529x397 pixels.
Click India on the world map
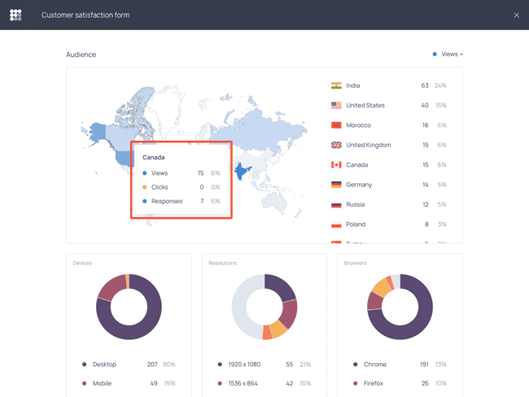pos(241,171)
